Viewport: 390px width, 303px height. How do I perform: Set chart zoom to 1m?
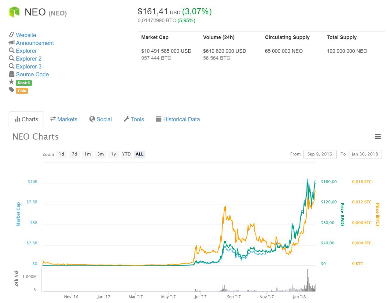[88, 154]
